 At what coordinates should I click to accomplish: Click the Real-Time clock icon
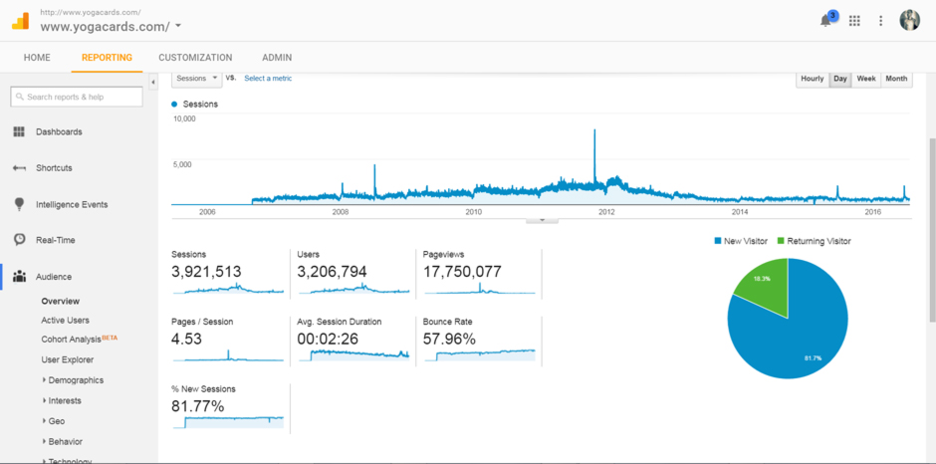tap(20, 240)
